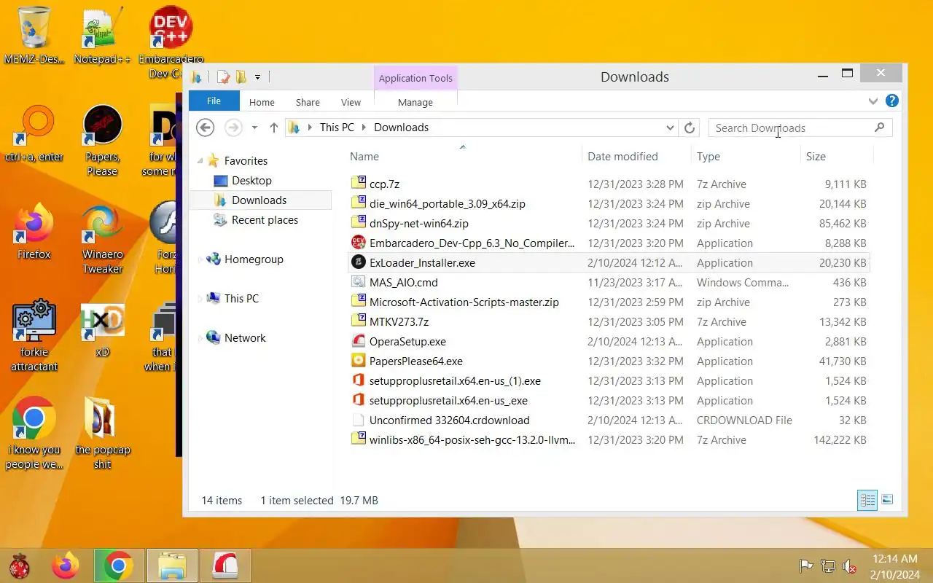Open the taskbar clock and date
The width and height of the screenshot is (933, 583).
click(895, 566)
